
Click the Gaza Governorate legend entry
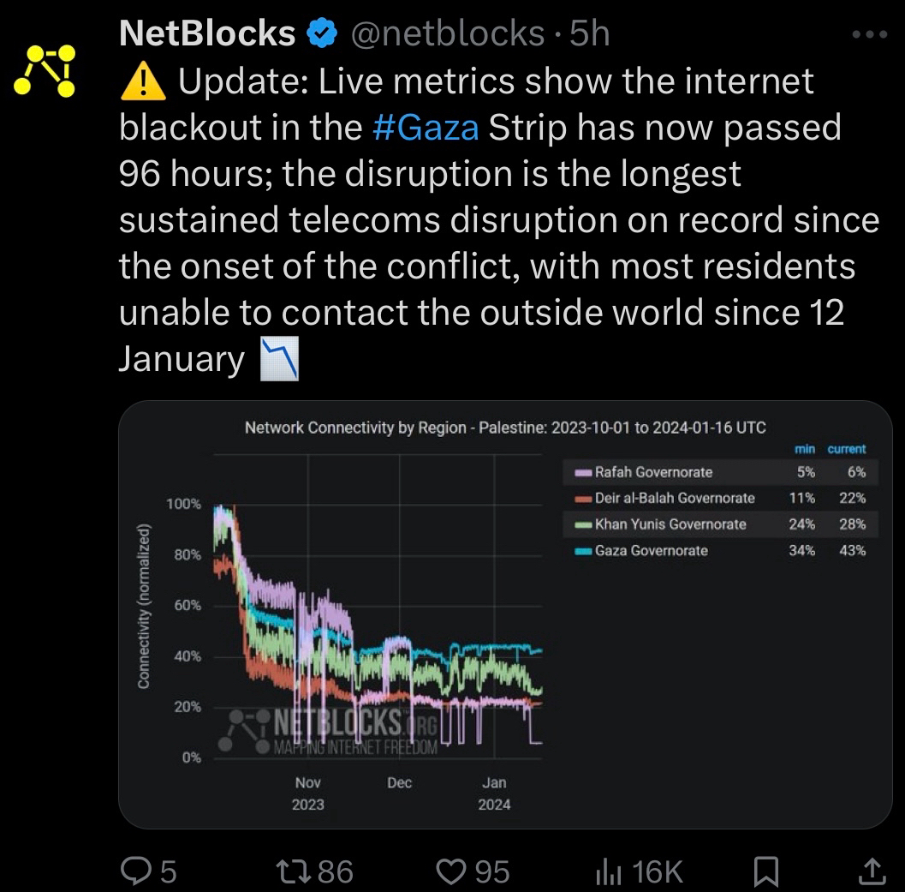pos(651,550)
